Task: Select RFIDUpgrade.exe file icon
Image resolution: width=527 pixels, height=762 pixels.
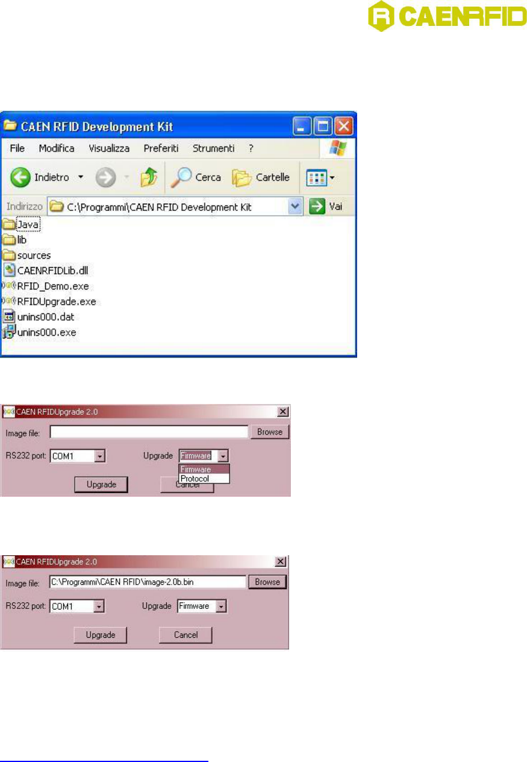Action: pos(9,301)
